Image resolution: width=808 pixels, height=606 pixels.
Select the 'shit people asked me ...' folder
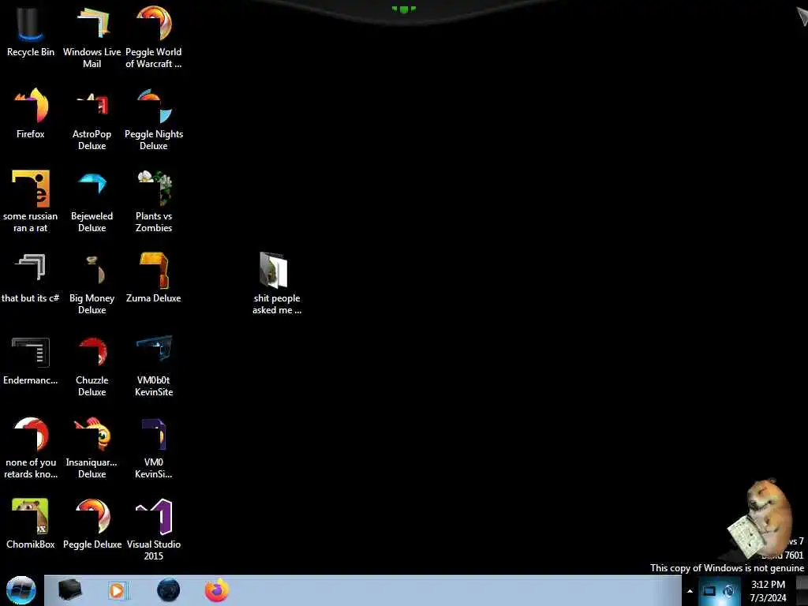277,283
